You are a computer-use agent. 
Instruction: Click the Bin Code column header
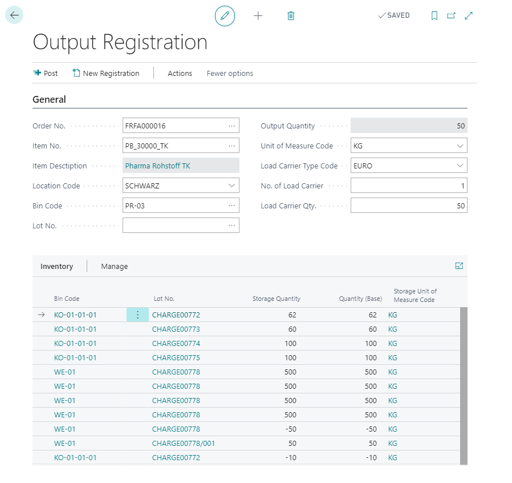coord(67,299)
